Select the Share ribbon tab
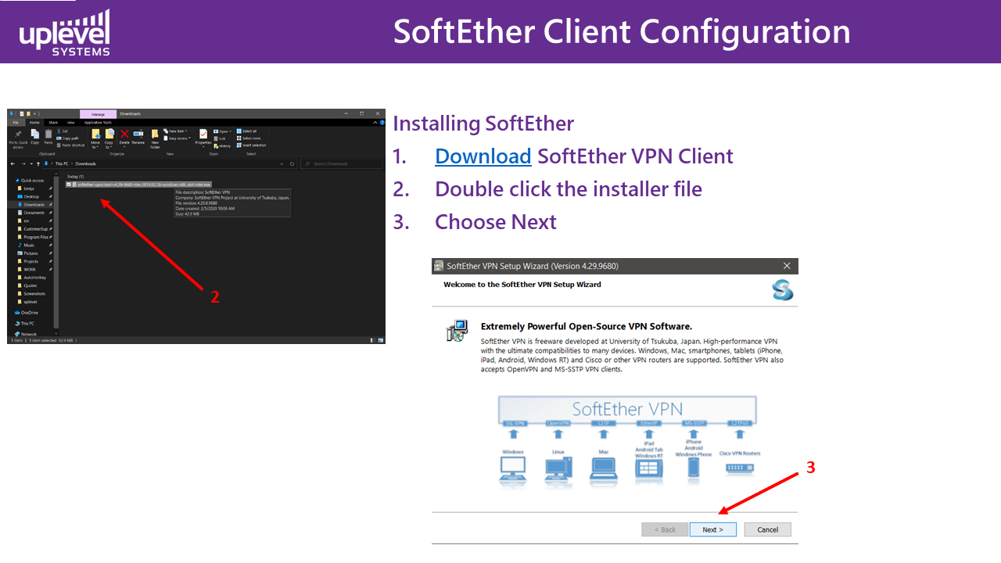Screen dimensions: 1001x563 tap(53, 122)
